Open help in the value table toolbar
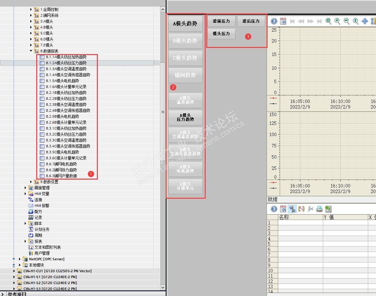The image size is (376, 296). pyautogui.click(x=274, y=209)
